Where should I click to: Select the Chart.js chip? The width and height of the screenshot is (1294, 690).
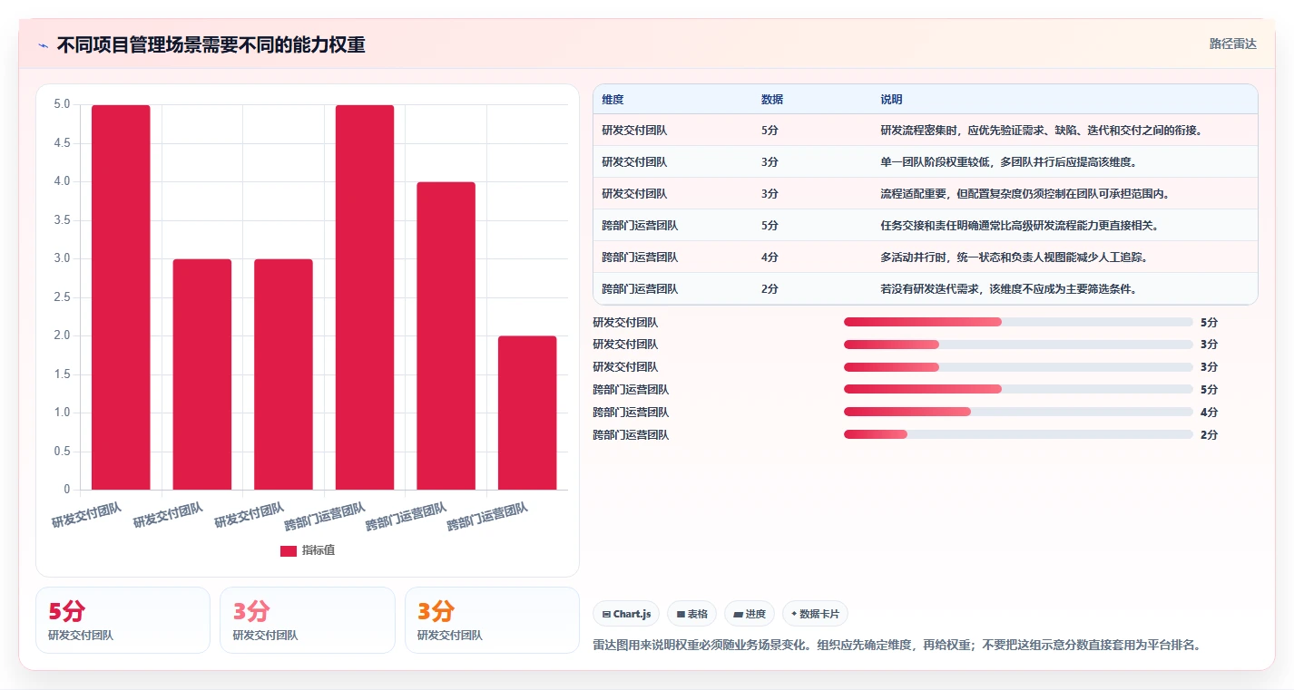tap(626, 614)
